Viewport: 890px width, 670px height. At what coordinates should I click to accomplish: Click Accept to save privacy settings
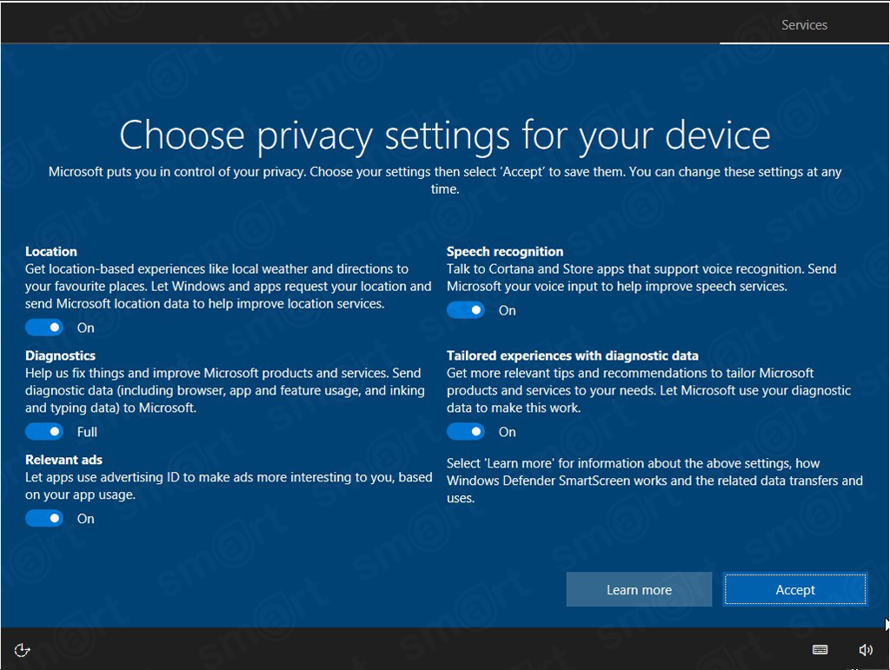tap(795, 590)
